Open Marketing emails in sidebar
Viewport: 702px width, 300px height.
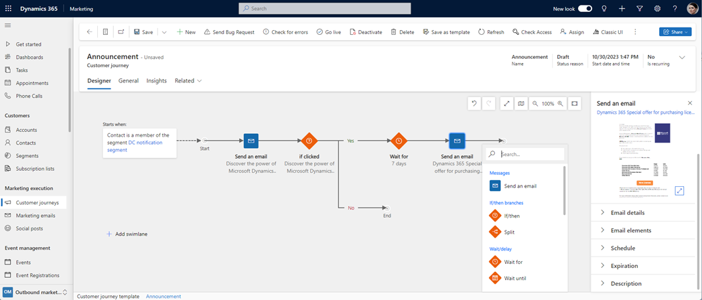36,216
